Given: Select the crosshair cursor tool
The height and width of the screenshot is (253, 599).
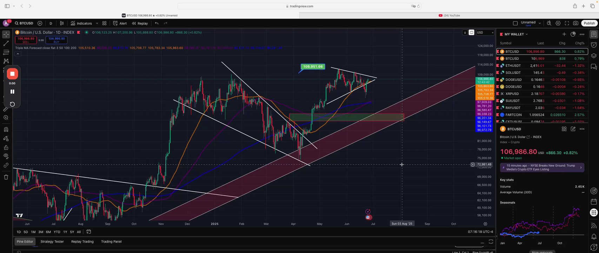Looking at the screenshot, I should [x=6, y=34].
